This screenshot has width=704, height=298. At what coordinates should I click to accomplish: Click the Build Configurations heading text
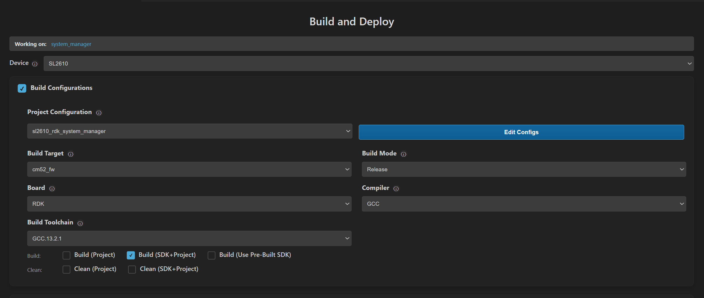pyautogui.click(x=61, y=88)
